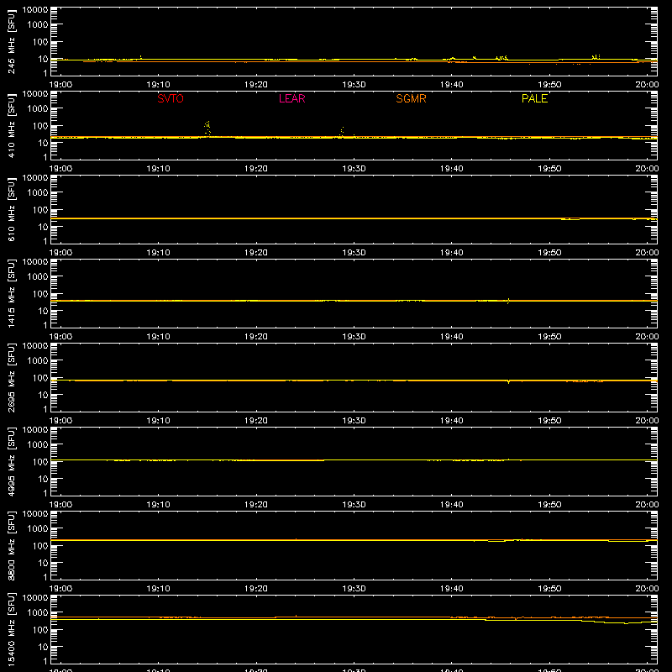This screenshot has height=672, width=672.
Task: Click the 245 MHz bursts near 19:55
Action: 596,56
